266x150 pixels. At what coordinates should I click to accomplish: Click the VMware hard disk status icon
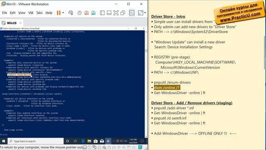coord(84,147)
